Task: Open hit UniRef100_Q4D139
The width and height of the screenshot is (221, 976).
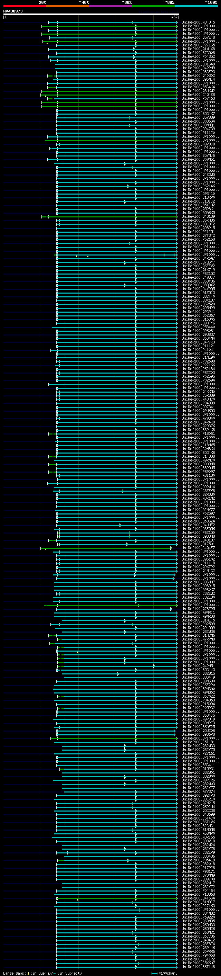Action: coord(198,217)
